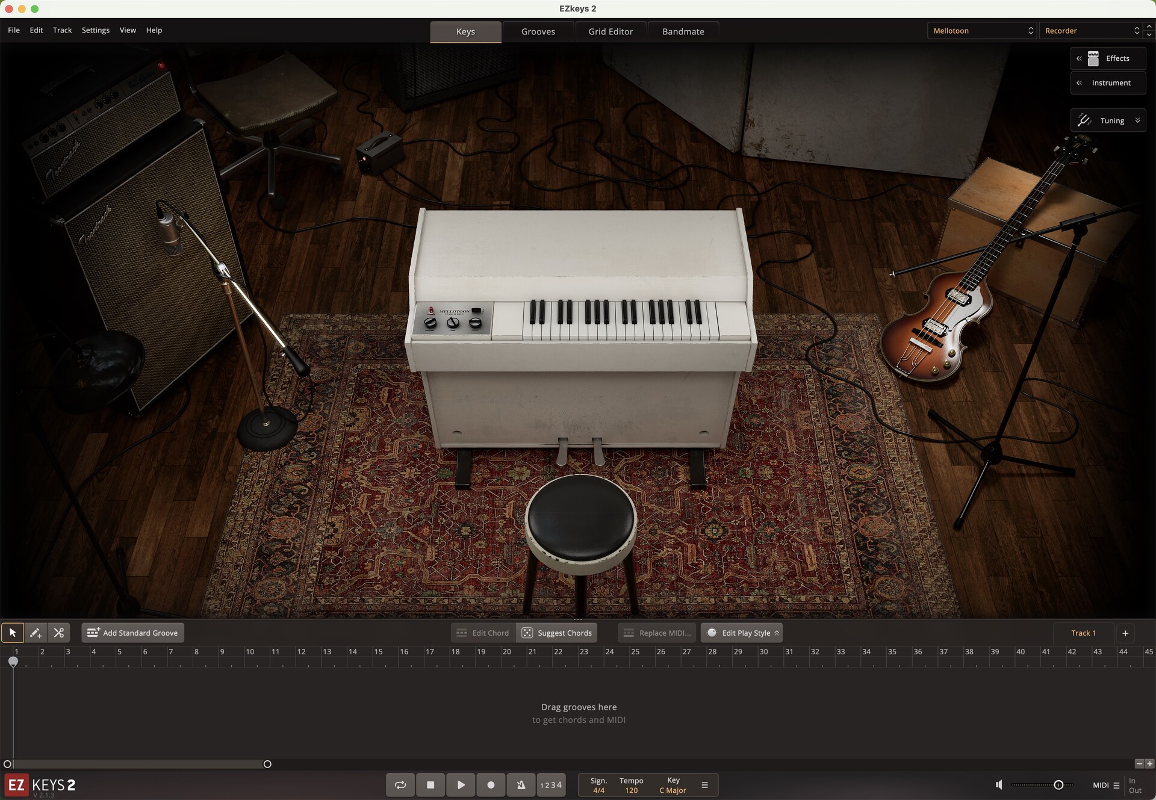
Task: Click Add Standard Groove button
Action: tap(133, 633)
